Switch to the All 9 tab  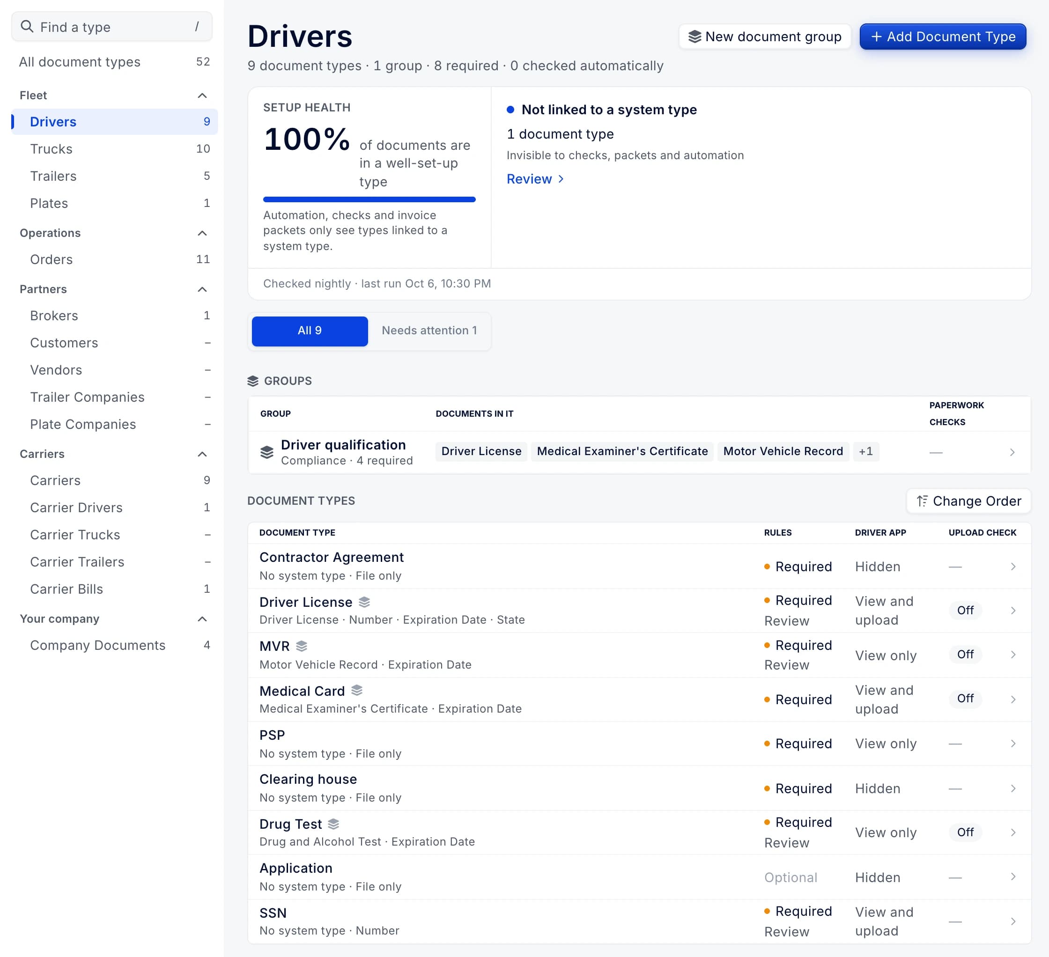(310, 331)
